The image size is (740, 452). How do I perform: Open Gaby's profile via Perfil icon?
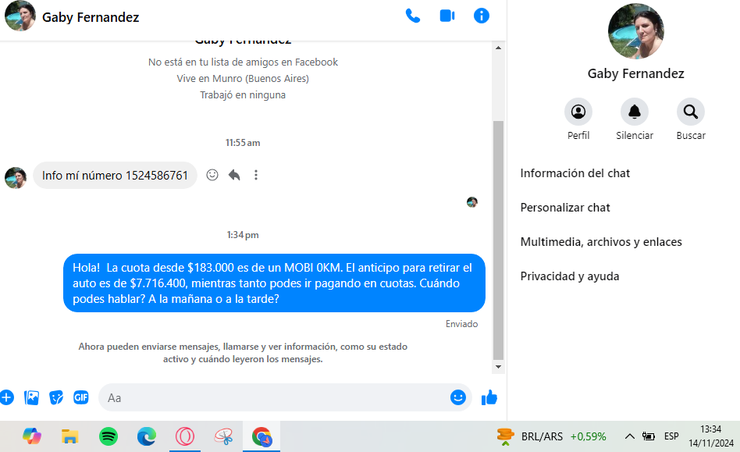578,112
